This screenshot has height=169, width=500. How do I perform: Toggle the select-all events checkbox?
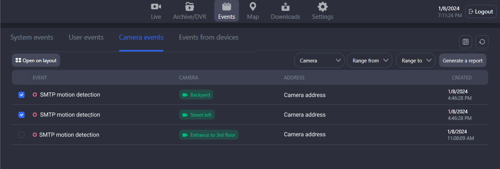pyautogui.click(x=22, y=78)
